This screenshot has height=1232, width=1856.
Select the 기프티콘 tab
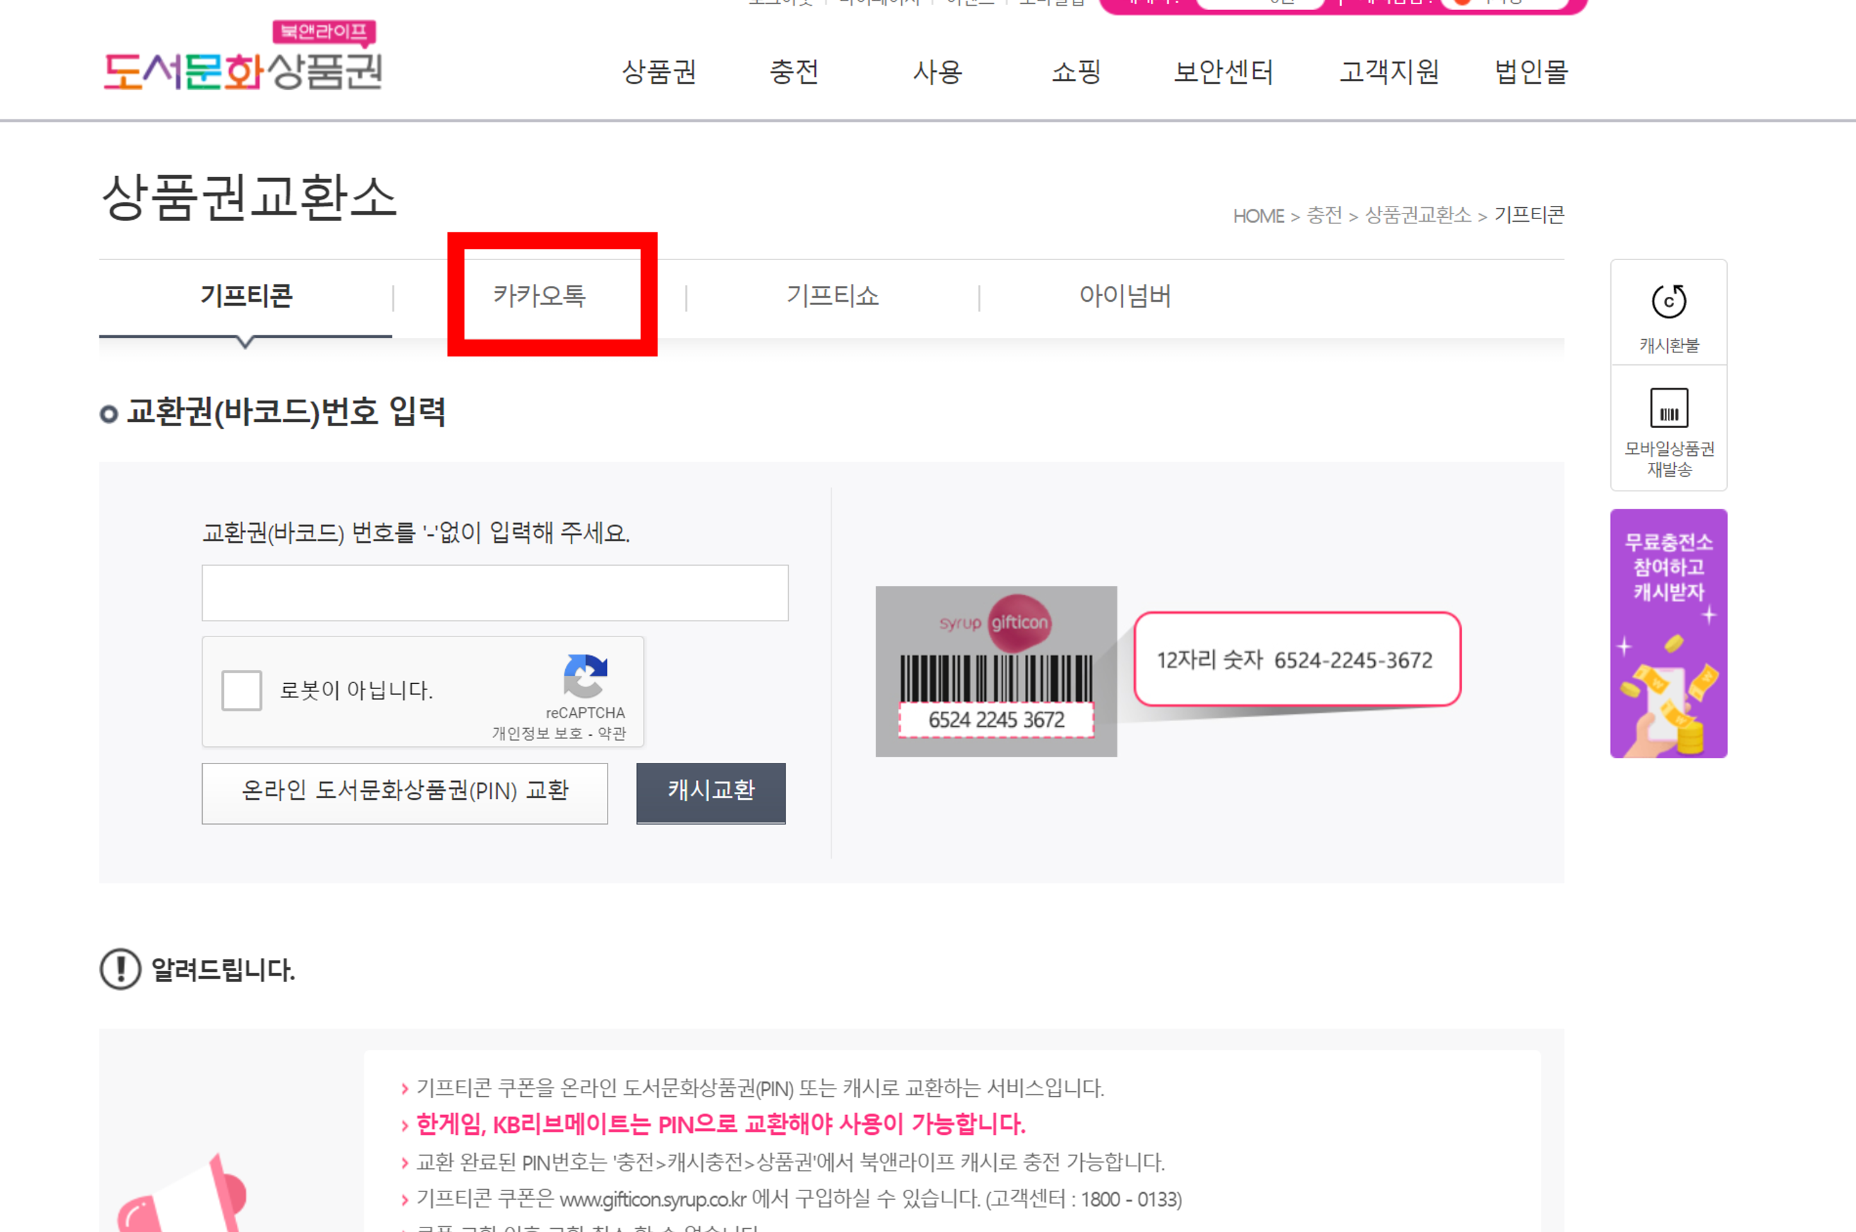click(246, 296)
